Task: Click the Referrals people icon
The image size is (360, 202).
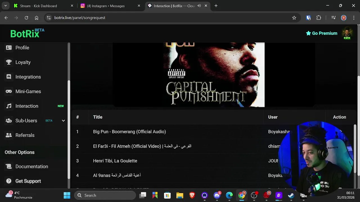Action: click(x=9, y=135)
